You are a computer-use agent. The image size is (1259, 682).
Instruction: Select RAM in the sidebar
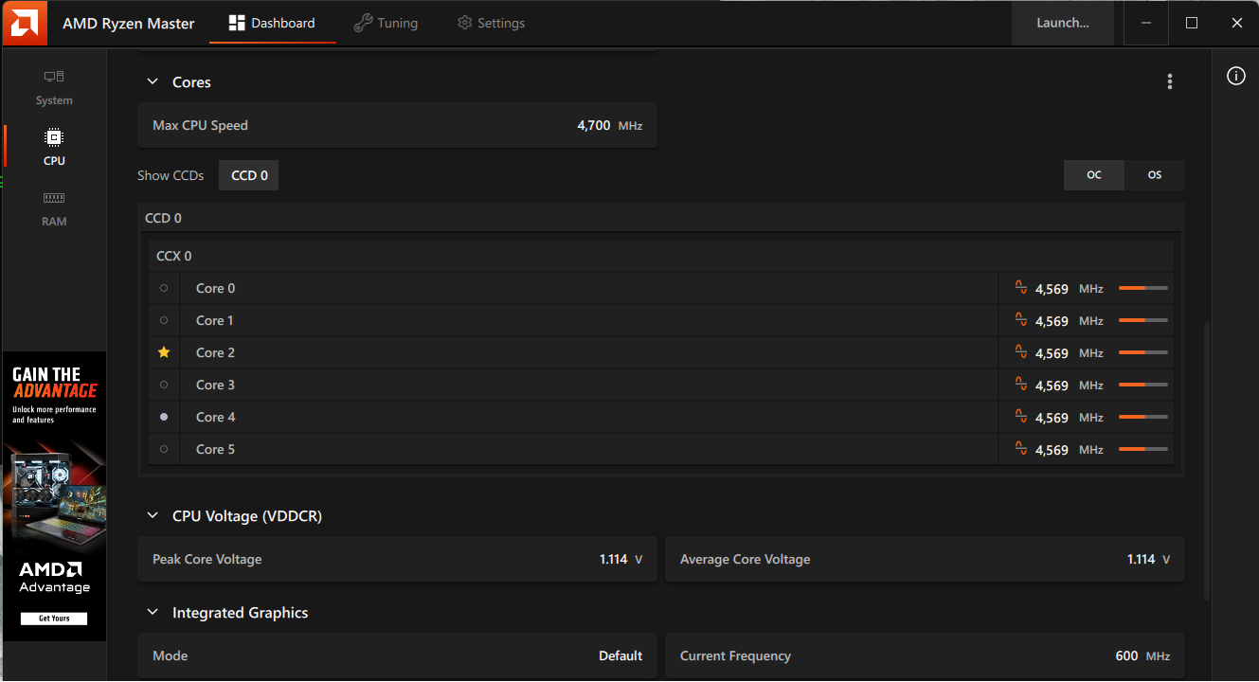point(54,208)
